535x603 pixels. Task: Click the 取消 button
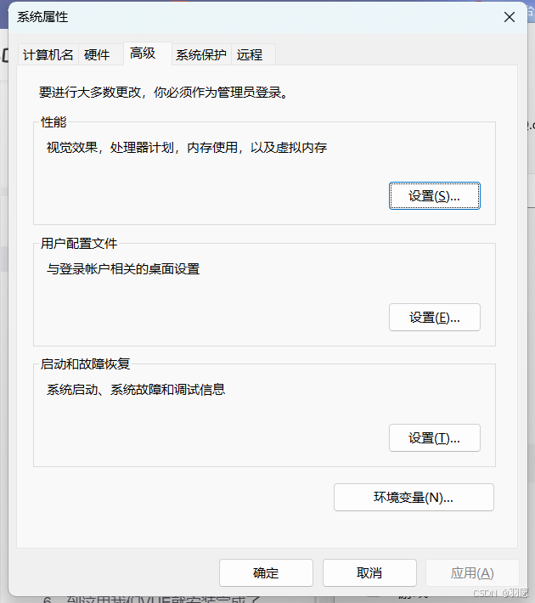[369, 573]
